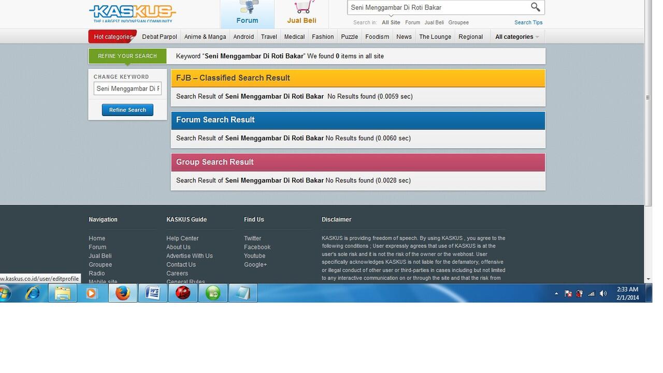
Task: Open footer Home link
Action: [x=97, y=238]
